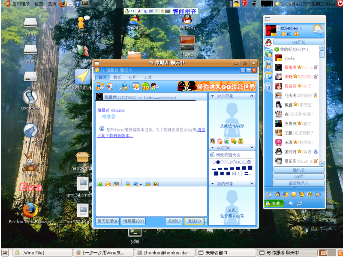Image resolution: width=343 pixels, height=257 pixels.
Task: Switch to the 娱乐 tab
Action: click(117, 78)
